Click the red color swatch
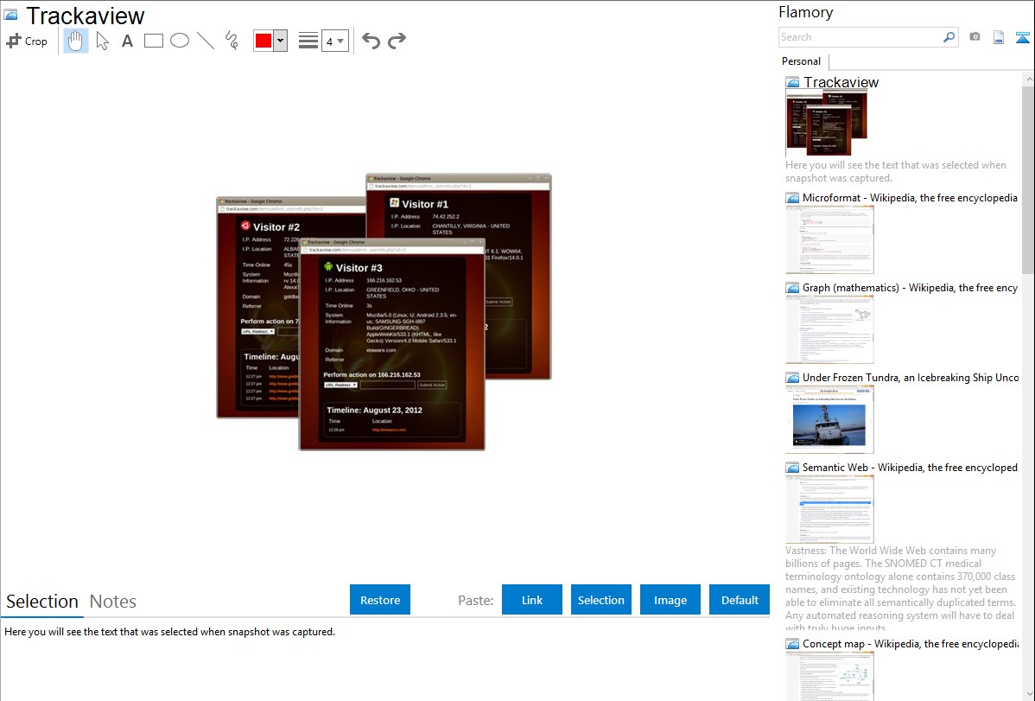This screenshot has width=1035, height=701. tap(264, 41)
